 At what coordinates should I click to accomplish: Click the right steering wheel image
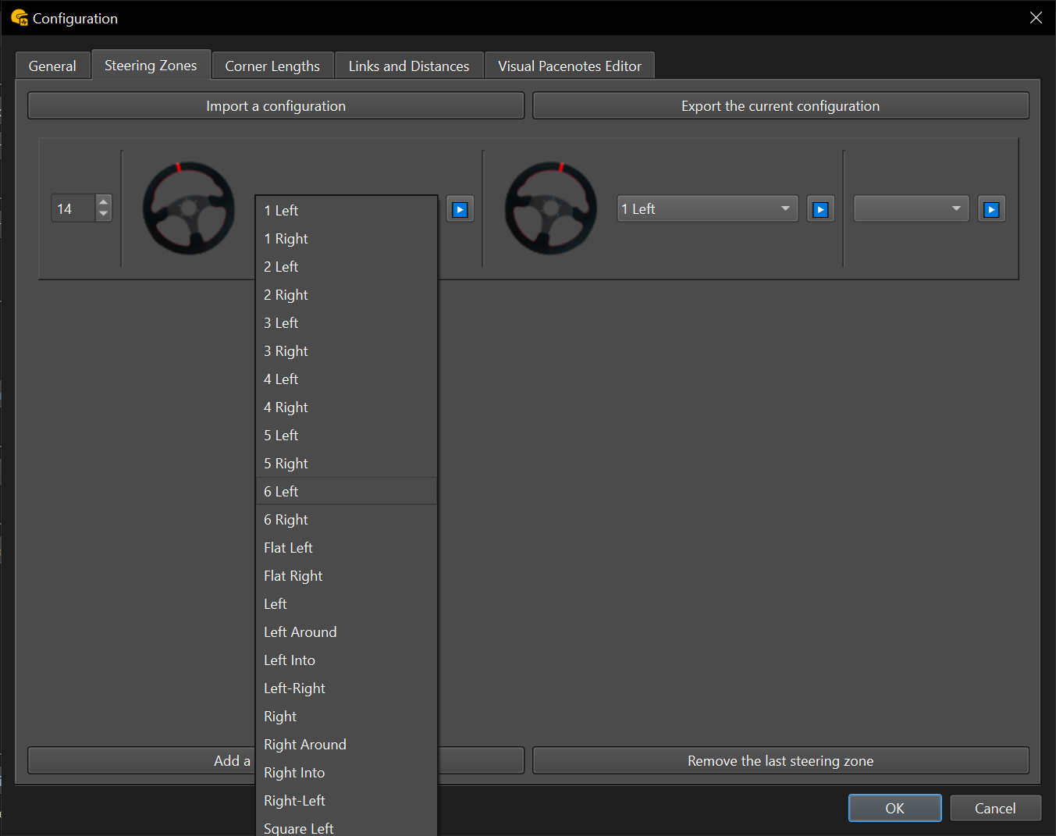tap(550, 208)
